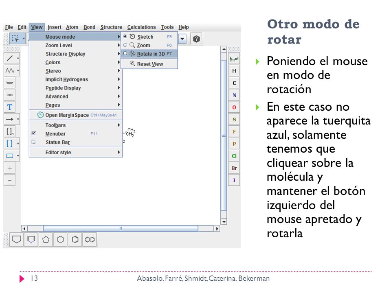Expand the blue brackets tool dropdown arrow
Image resolution: width=391 pixels, height=293 pixels.
(x=18, y=144)
